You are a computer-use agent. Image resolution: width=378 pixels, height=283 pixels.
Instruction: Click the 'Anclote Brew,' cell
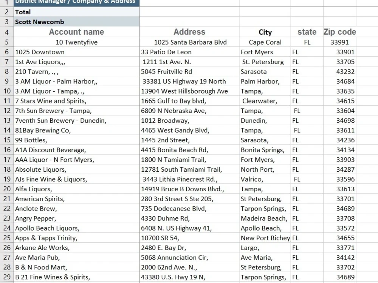(x=76, y=208)
